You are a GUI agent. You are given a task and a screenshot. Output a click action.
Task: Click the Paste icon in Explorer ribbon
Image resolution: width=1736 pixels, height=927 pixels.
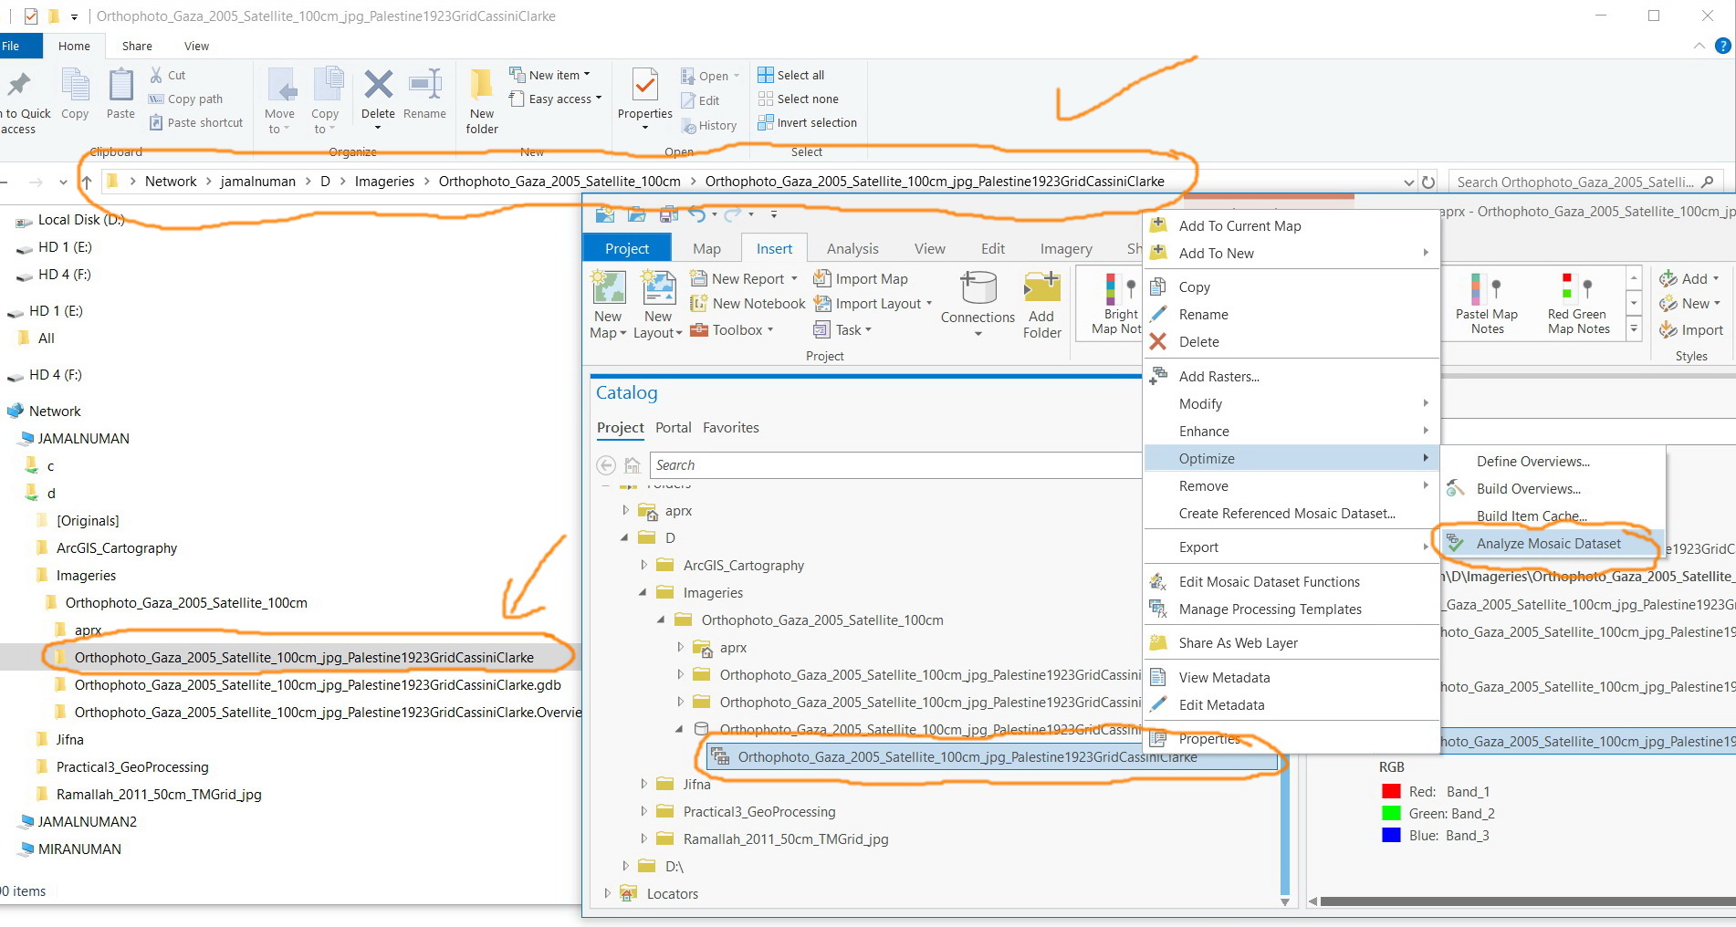pos(120,86)
